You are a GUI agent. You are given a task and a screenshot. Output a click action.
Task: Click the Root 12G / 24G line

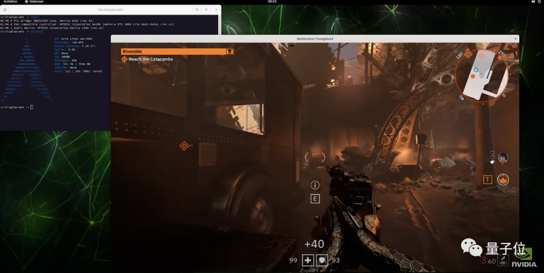(79, 71)
